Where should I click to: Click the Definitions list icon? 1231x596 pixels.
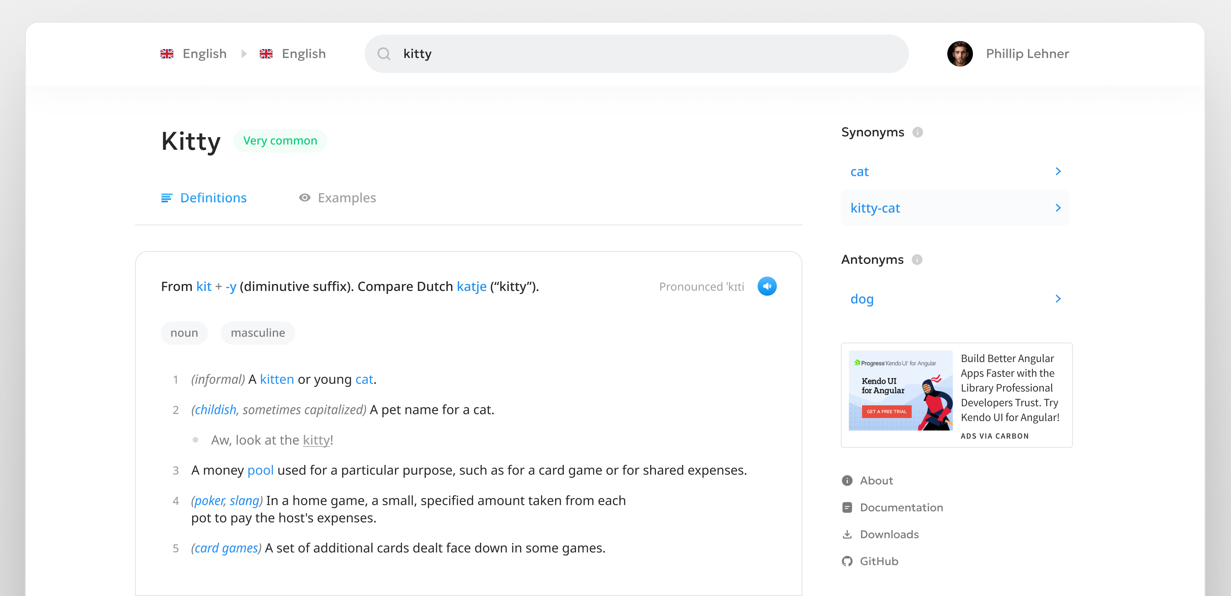coord(166,198)
